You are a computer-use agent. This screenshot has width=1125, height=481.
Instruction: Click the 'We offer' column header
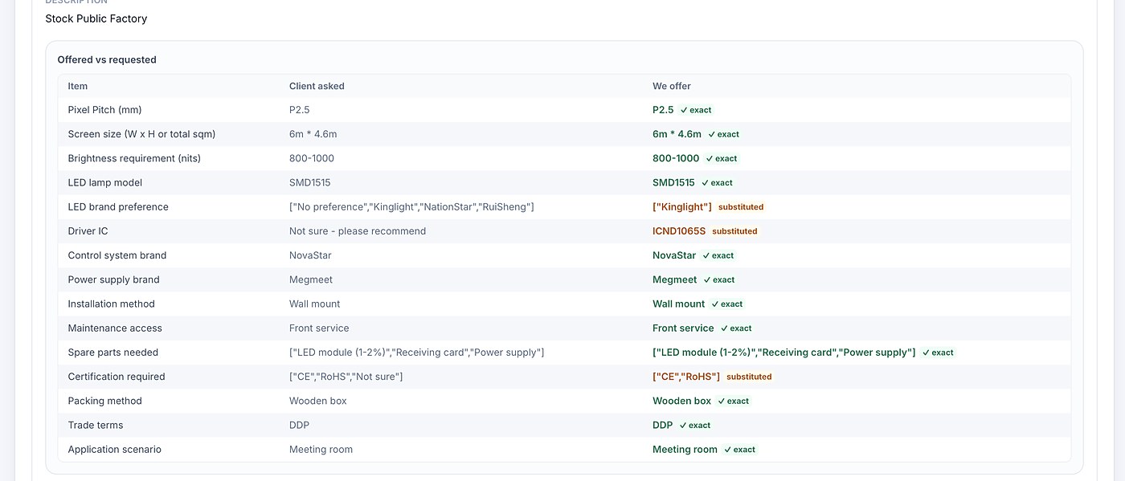(x=672, y=86)
